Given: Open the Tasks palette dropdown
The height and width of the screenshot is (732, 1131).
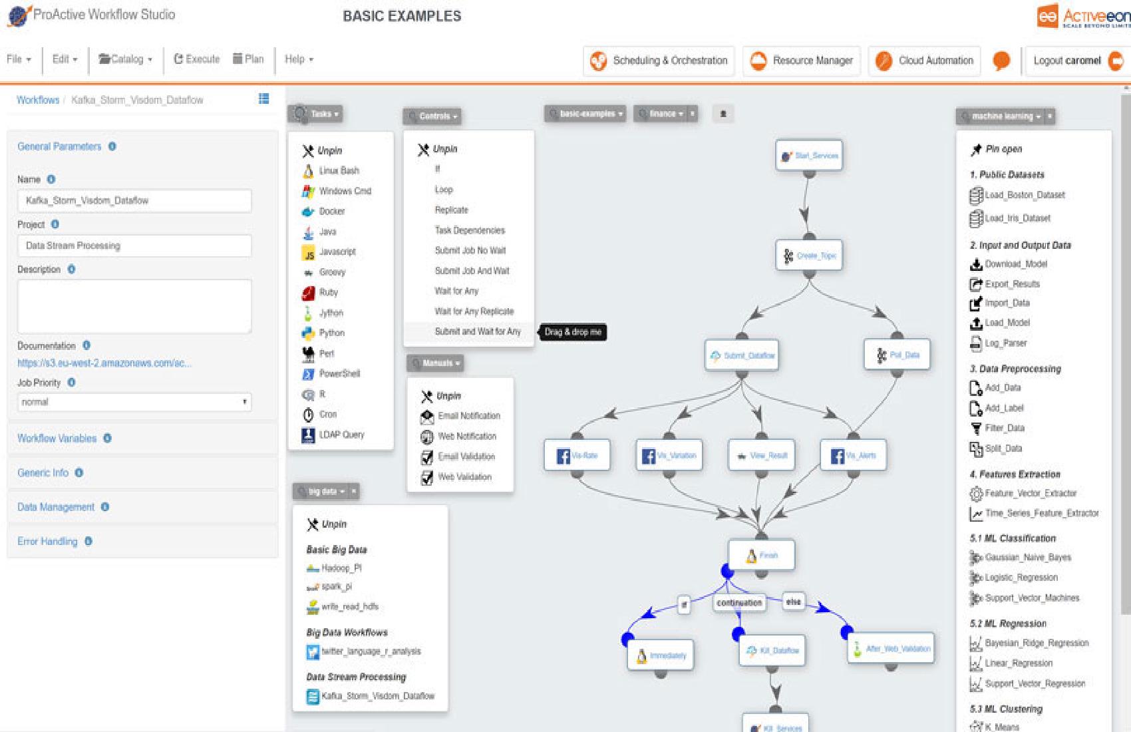Looking at the screenshot, I should (x=317, y=114).
